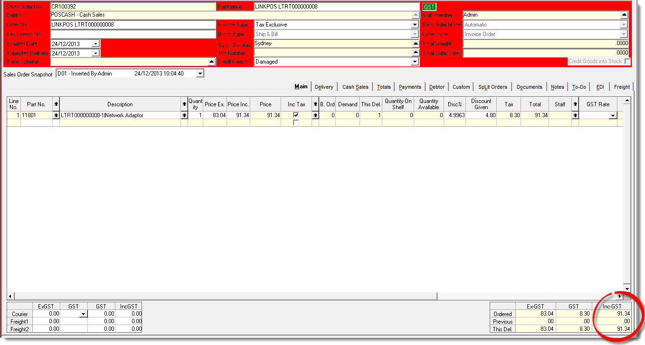Switch to the To-Do tab
Viewport: 645px width, 345px height.
point(579,87)
